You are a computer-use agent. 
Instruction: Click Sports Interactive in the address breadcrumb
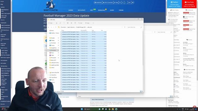[x=71, y=27]
